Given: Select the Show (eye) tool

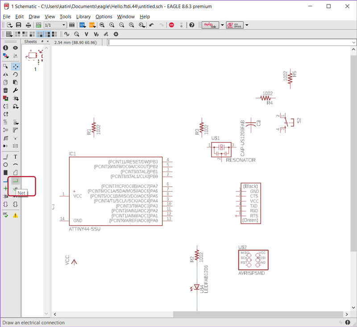Looking at the screenshot, I should (x=15, y=48).
